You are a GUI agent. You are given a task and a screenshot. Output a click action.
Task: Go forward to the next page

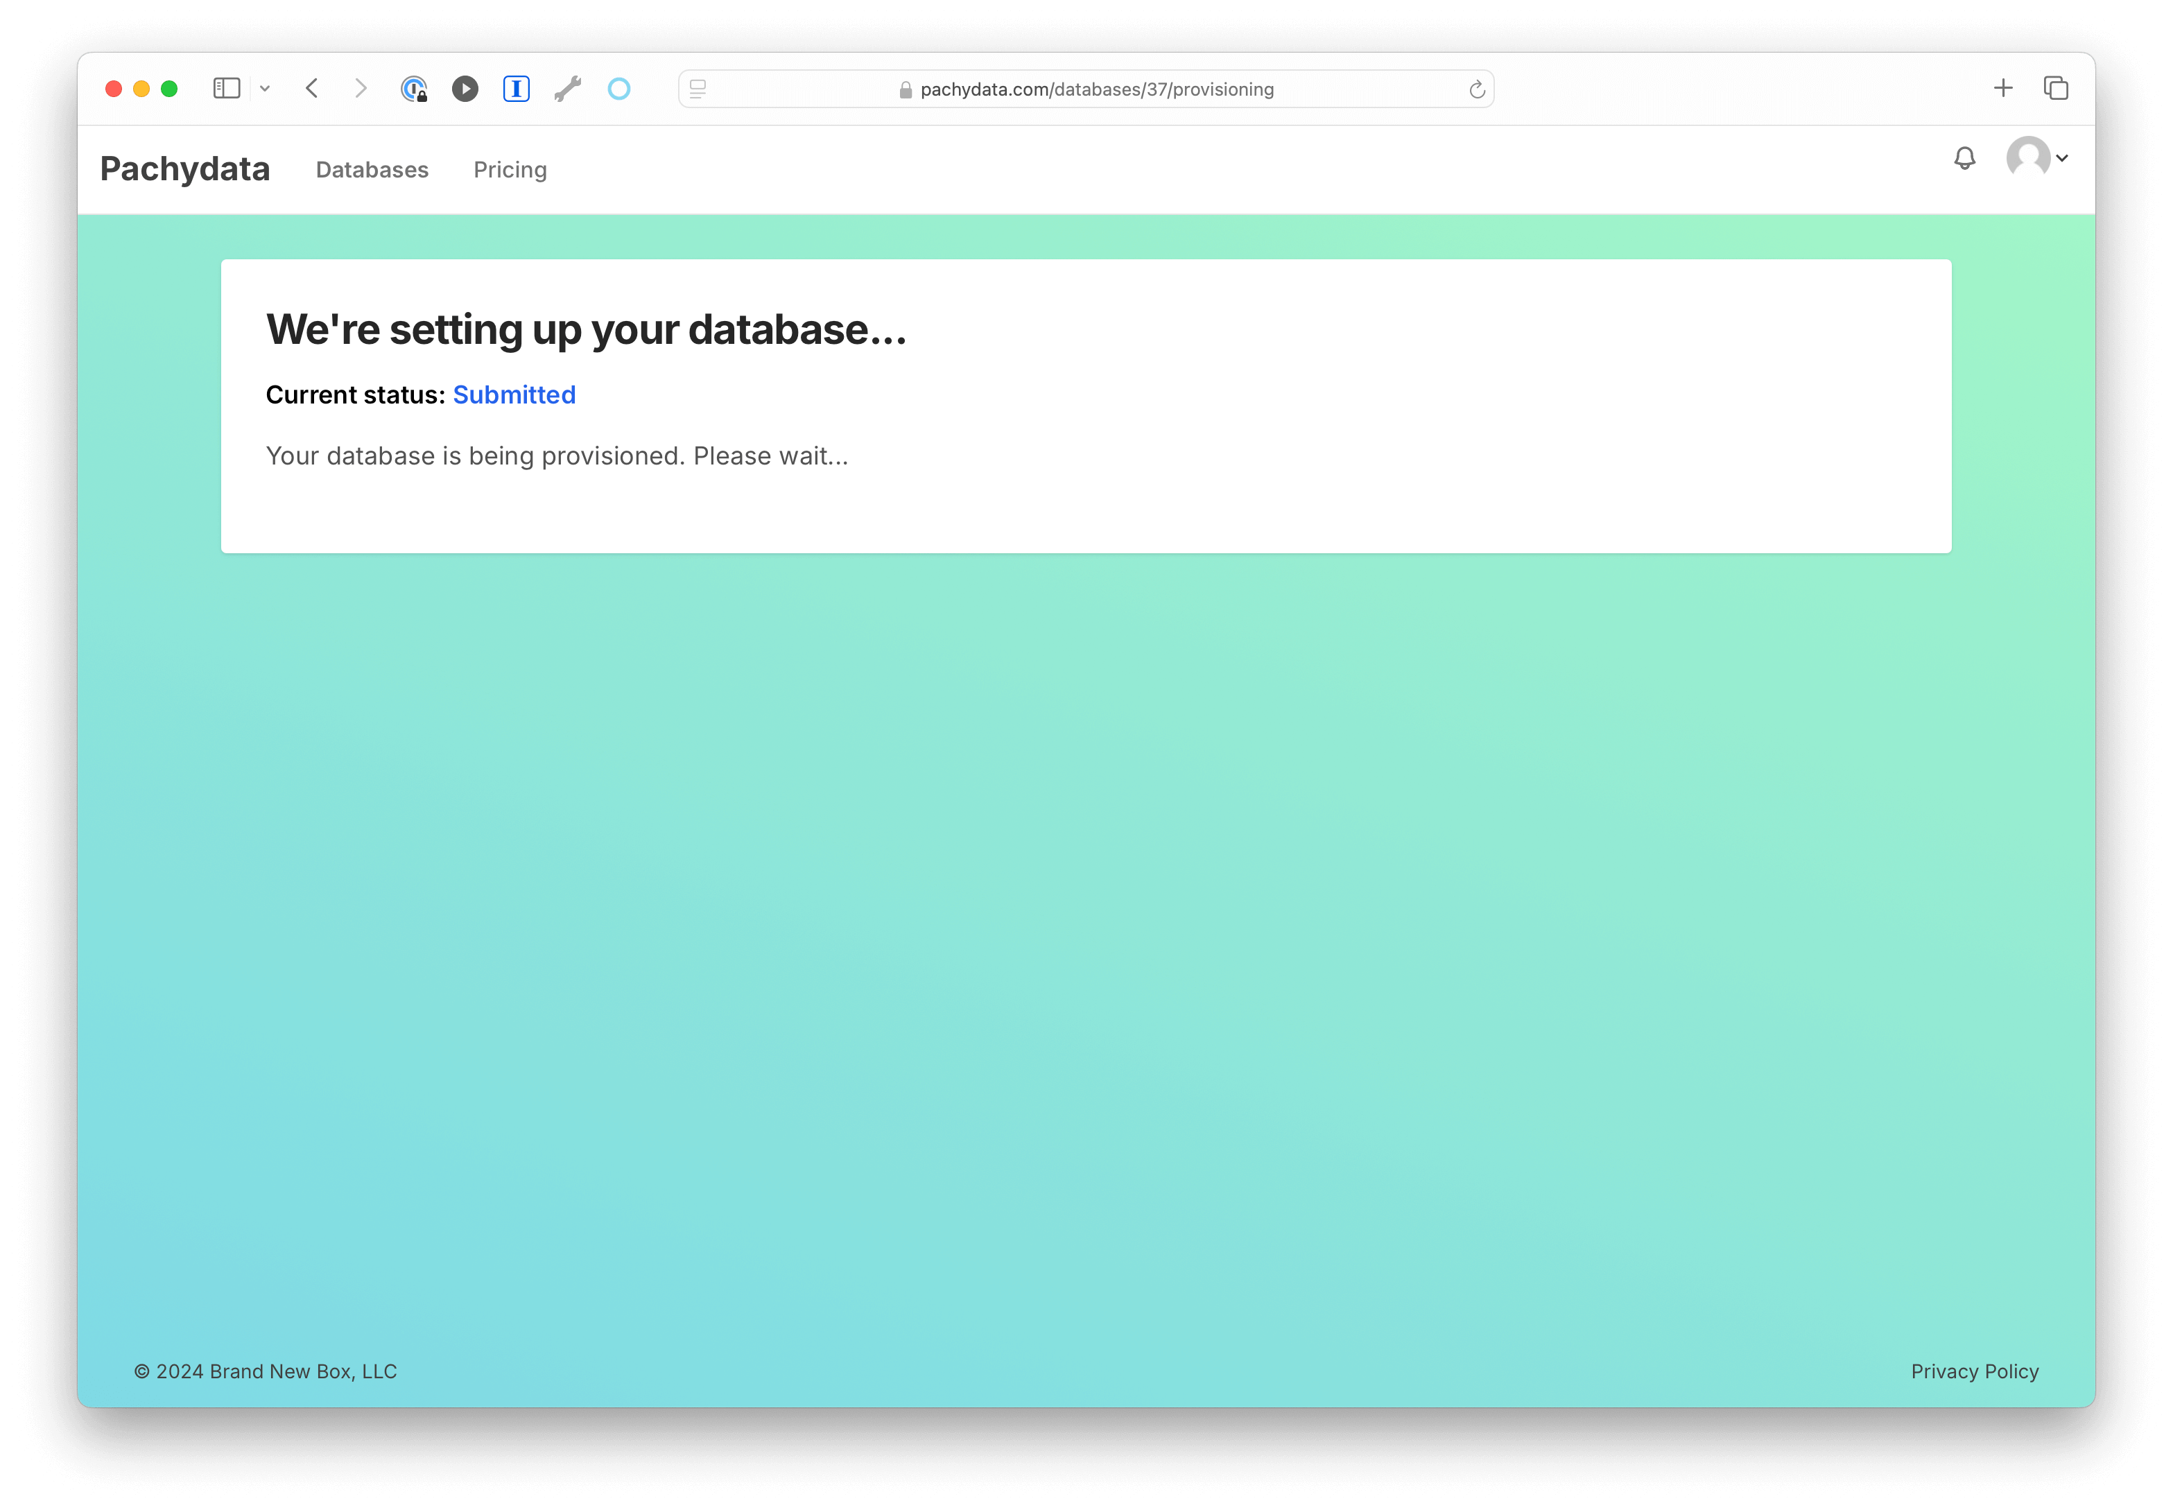[x=361, y=89]
